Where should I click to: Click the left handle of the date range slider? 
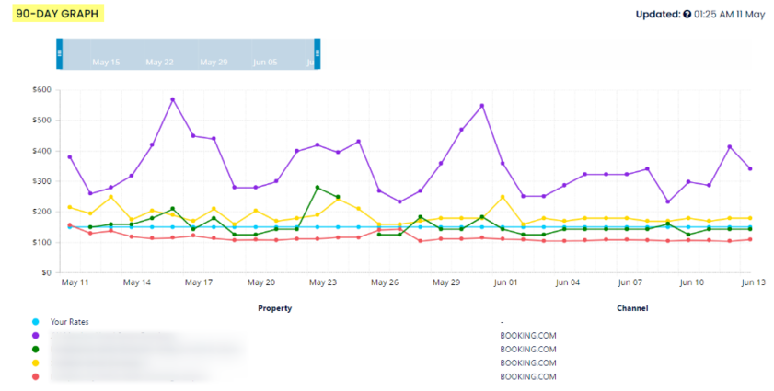(x=59, y=53)
